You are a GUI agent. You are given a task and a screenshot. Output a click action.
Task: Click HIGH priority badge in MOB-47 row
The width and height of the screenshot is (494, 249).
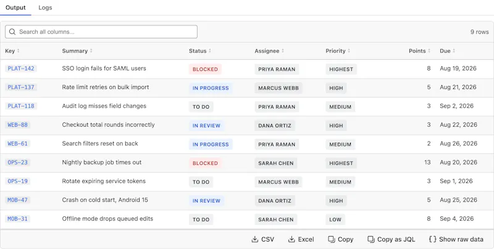pyautogui.click(x=336, y=201)
